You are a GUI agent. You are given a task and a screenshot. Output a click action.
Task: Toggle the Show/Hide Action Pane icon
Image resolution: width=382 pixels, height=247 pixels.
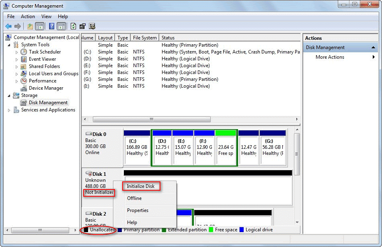pos(61,26)
